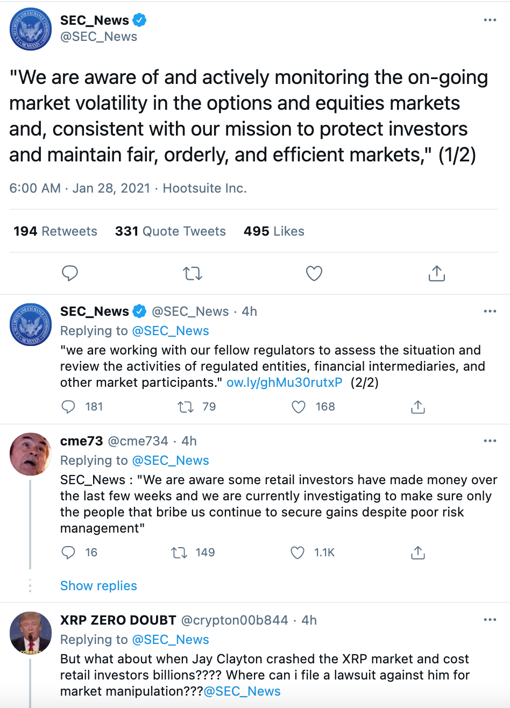This screenshot has height=708, width=510.
Task: View 331 Quote Tweets
Action: [171, 231]
